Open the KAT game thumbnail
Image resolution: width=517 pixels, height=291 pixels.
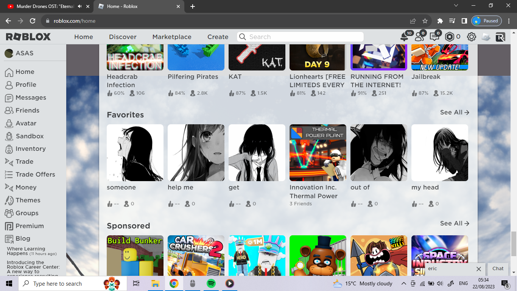pyautogui.click(x=257, y=57)
